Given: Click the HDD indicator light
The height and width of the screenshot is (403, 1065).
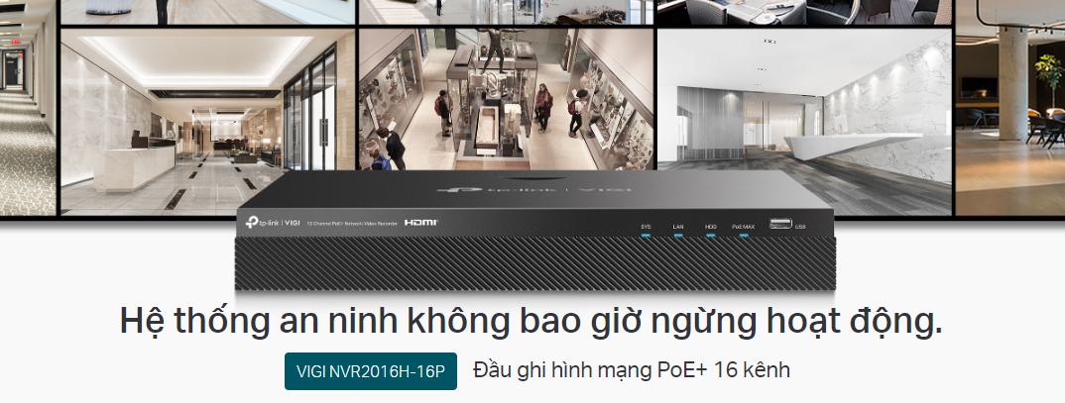Looking at the screenshot, I should pos(711,237).
